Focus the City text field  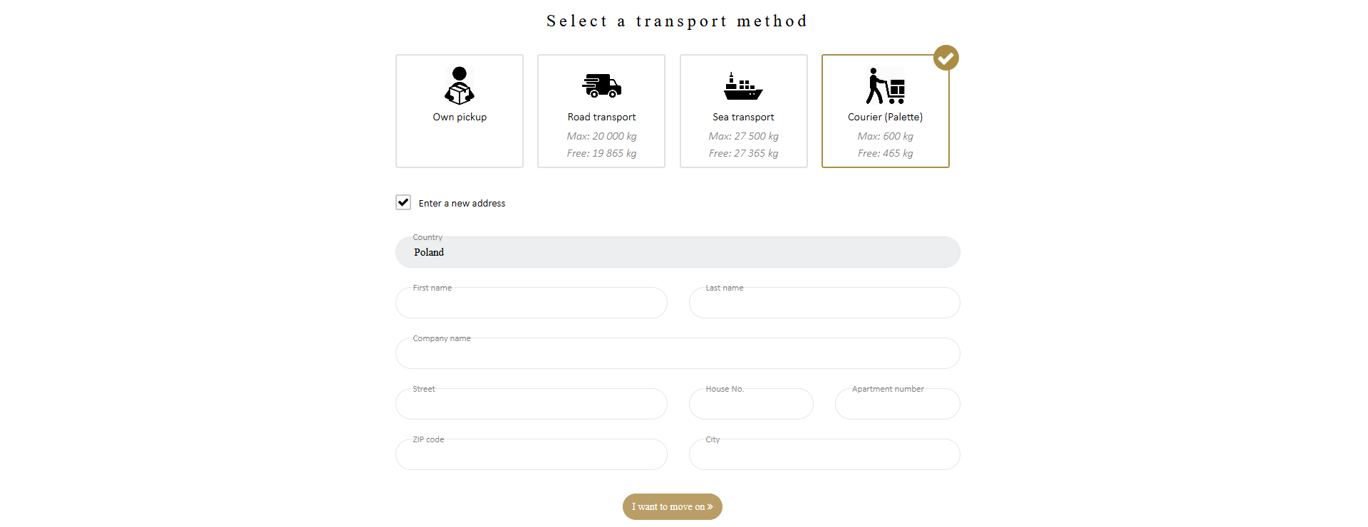pyautogui.click(x=824, y=455)
